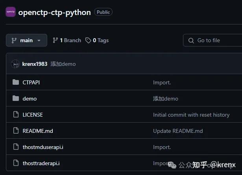View the 'Initial commit with reset history' commit
Viewport: 242px width, 175px height.
pyautogui.click(x=191, y=115)
